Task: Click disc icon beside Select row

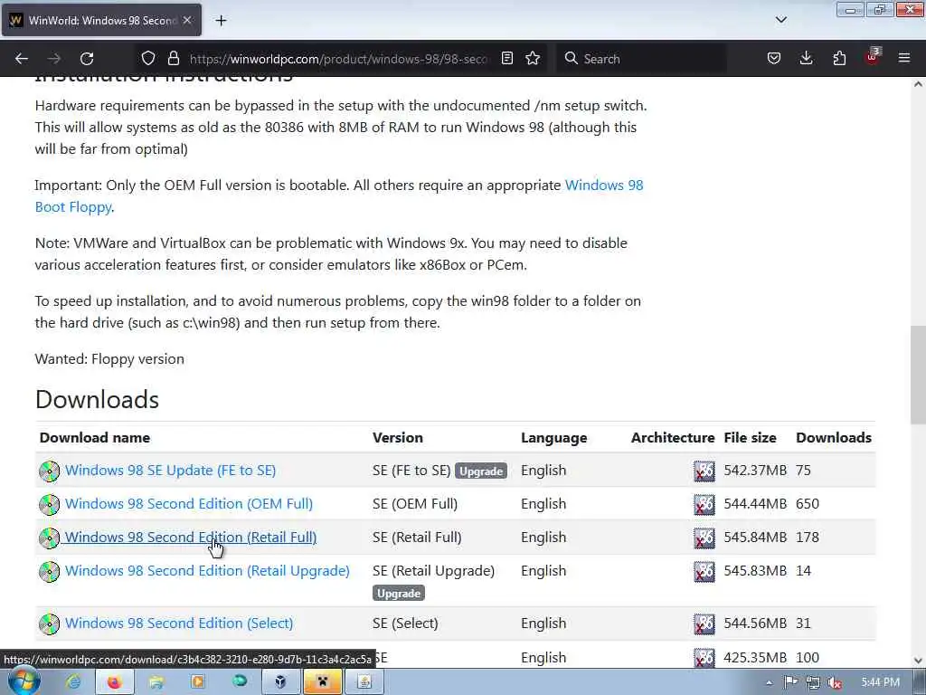Action: point(50,624)
